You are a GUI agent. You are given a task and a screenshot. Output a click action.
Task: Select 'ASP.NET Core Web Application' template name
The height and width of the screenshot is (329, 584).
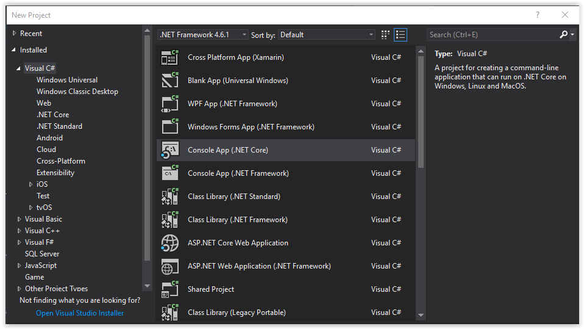pos(238,243)
